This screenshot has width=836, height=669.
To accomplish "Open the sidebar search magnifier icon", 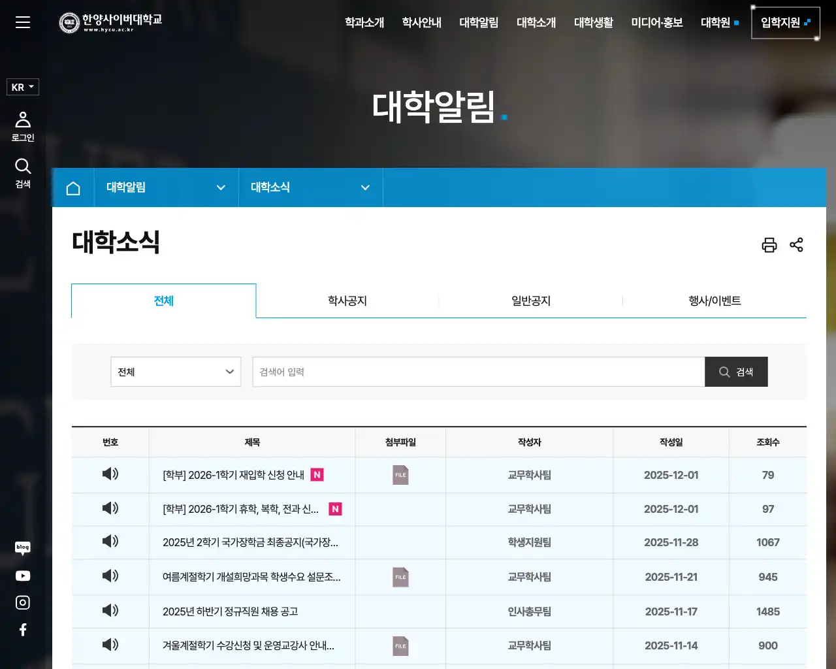I will [22, 166].
